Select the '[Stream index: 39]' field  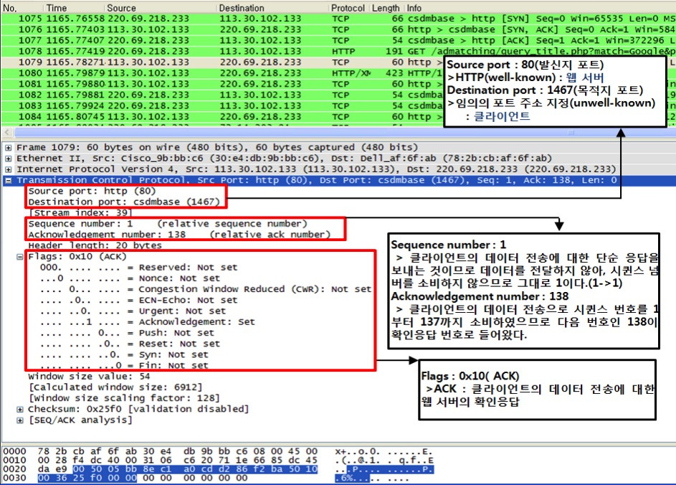80,213
